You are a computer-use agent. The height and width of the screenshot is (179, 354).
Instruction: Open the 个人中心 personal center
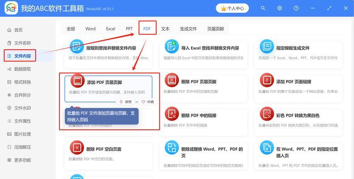point(232,9)
